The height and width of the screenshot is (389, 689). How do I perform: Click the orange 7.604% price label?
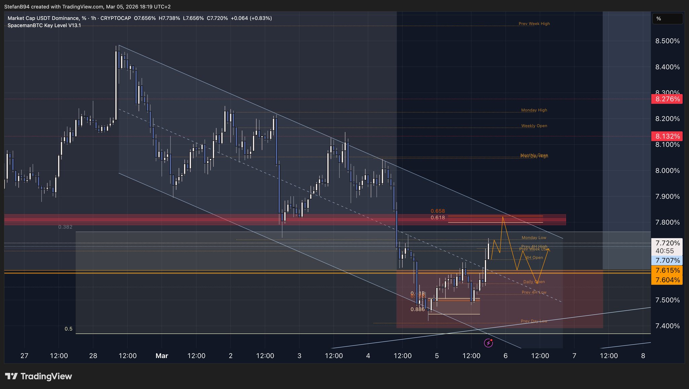click(667, 280)
